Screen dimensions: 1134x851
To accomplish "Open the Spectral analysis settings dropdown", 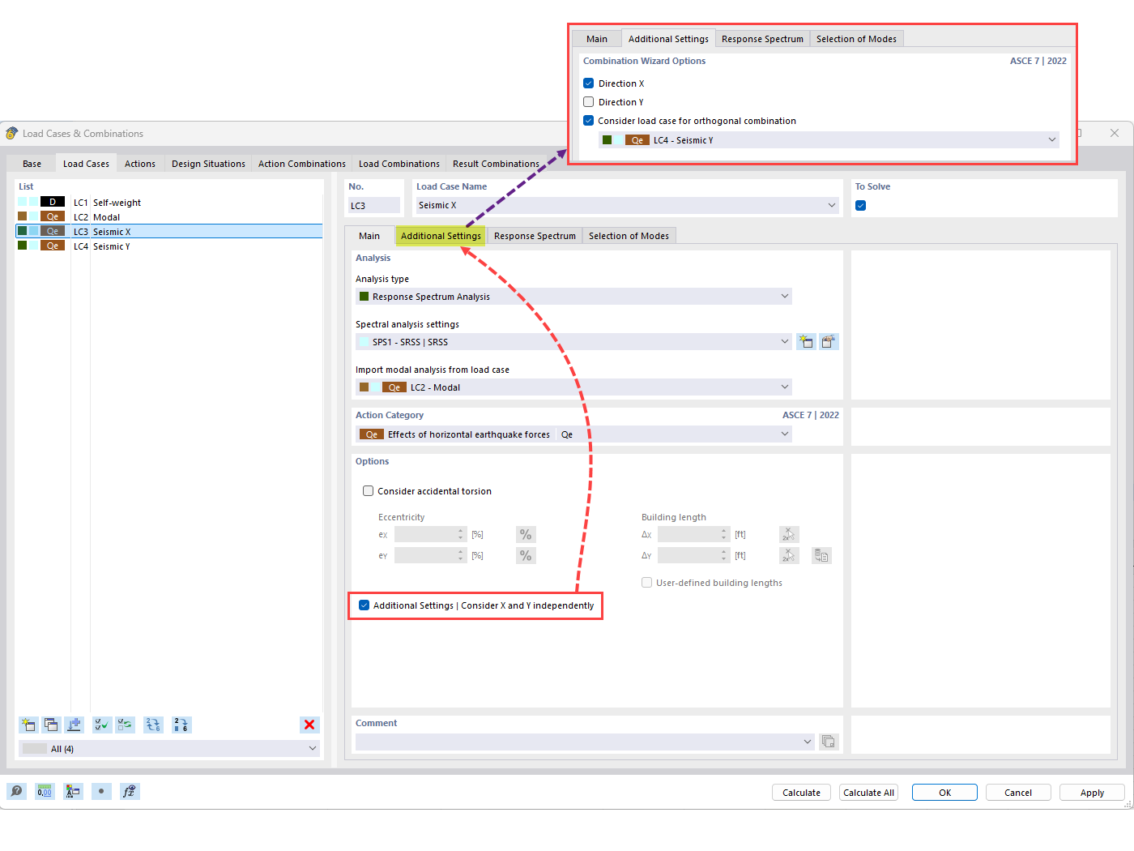I will pyautogui.click(x=573, y=341).
